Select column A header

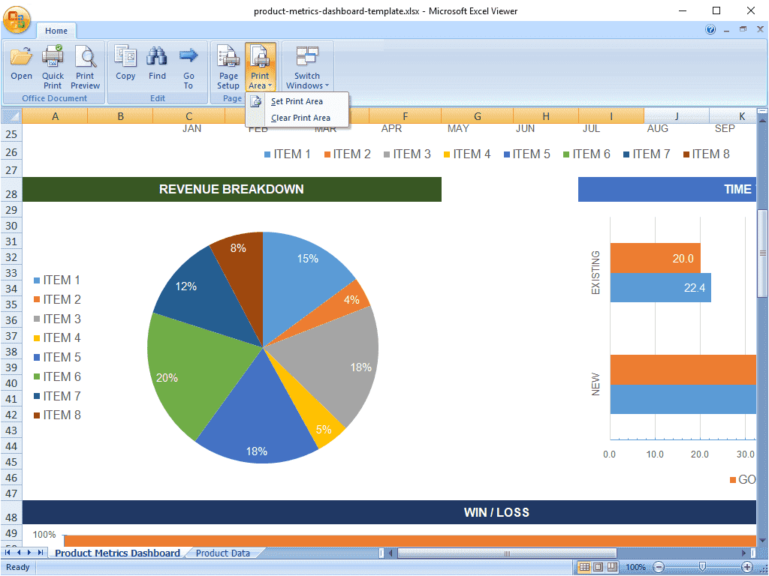pyautogui.click(x=55, y=116)
